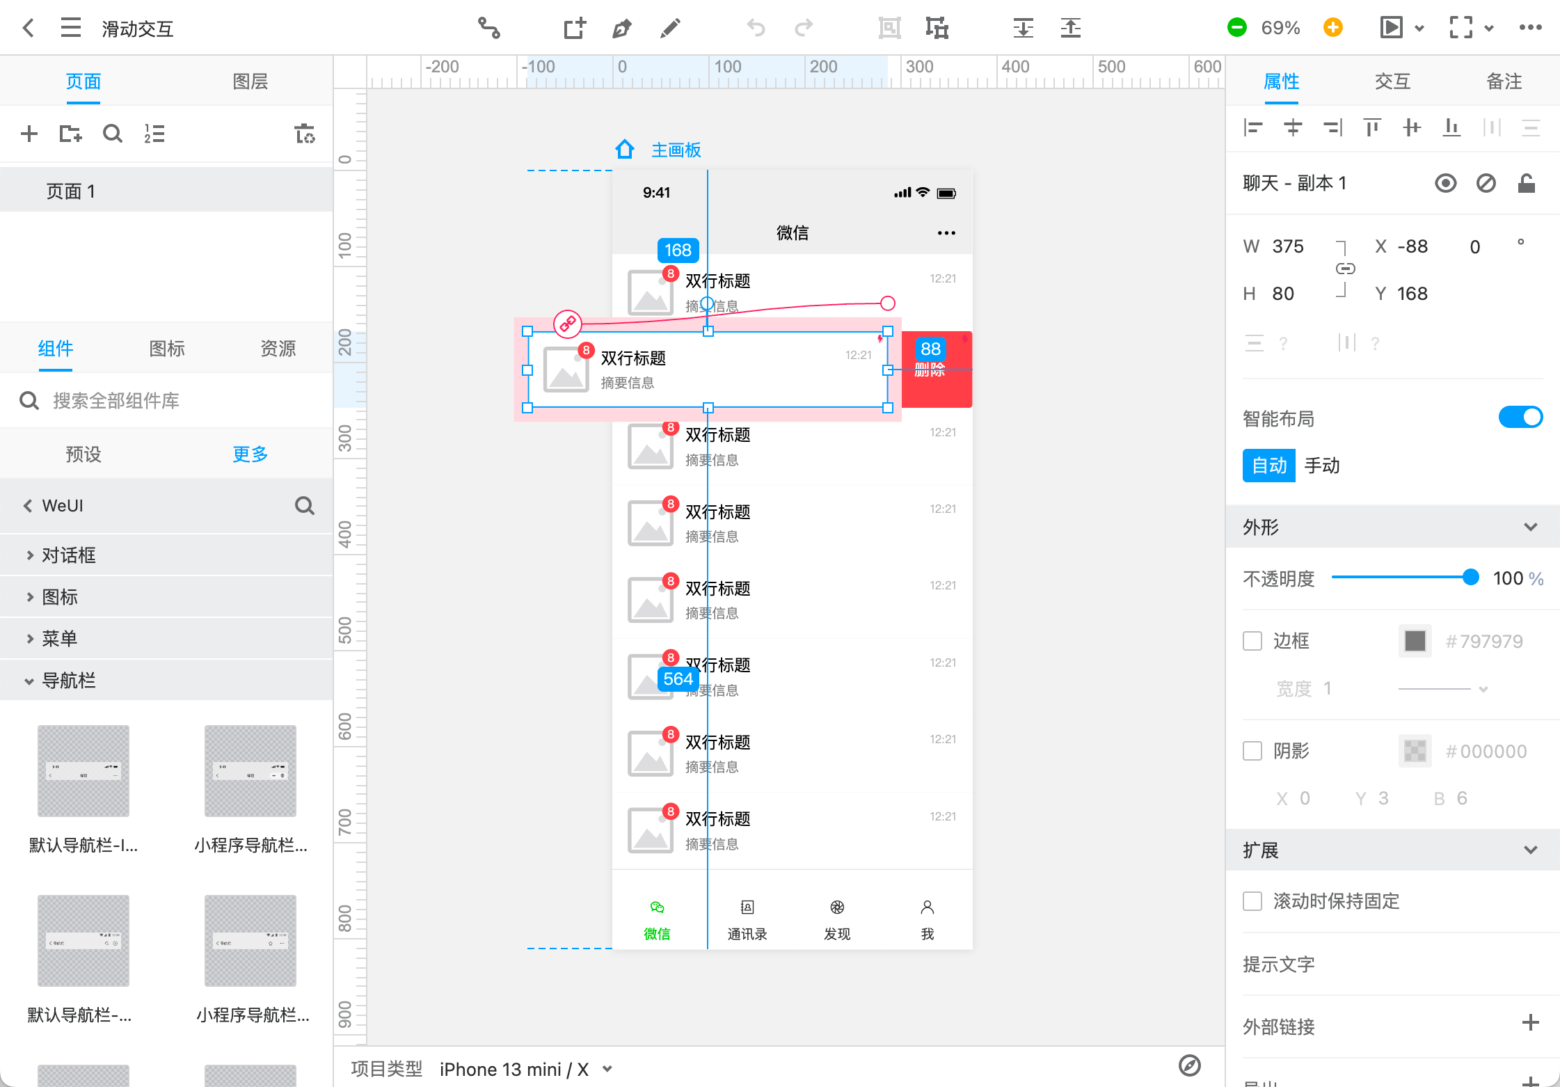Enable the 边框 checkbox

click(1252, 641)
